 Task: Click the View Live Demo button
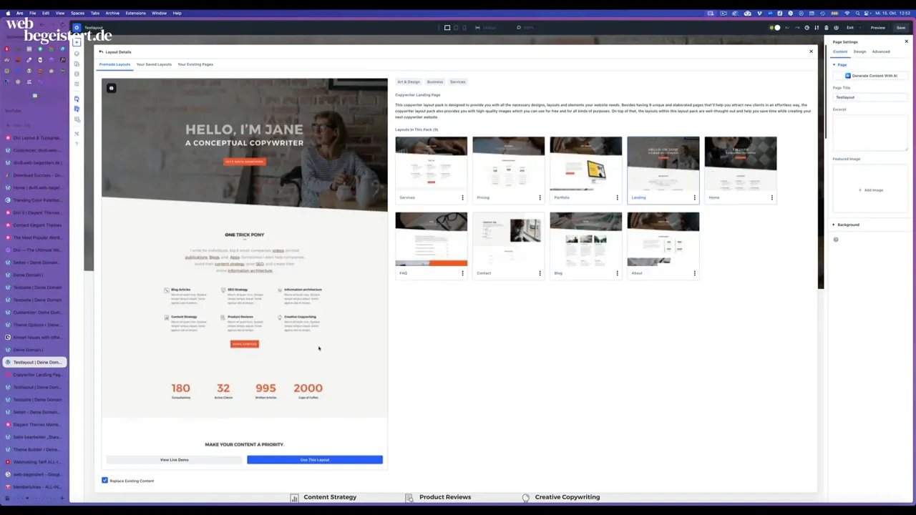(175, 460)
